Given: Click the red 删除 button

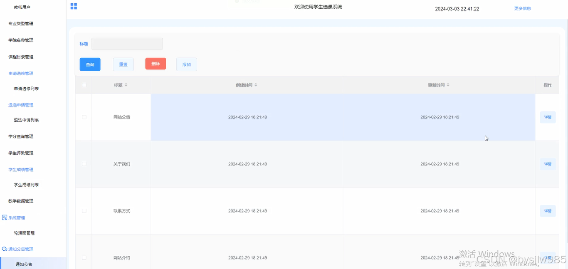Looking at the screenshot, I should pyautogui.click(x=156, y=64).
